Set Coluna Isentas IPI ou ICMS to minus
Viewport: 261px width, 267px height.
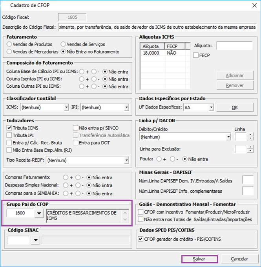[94, 79]
